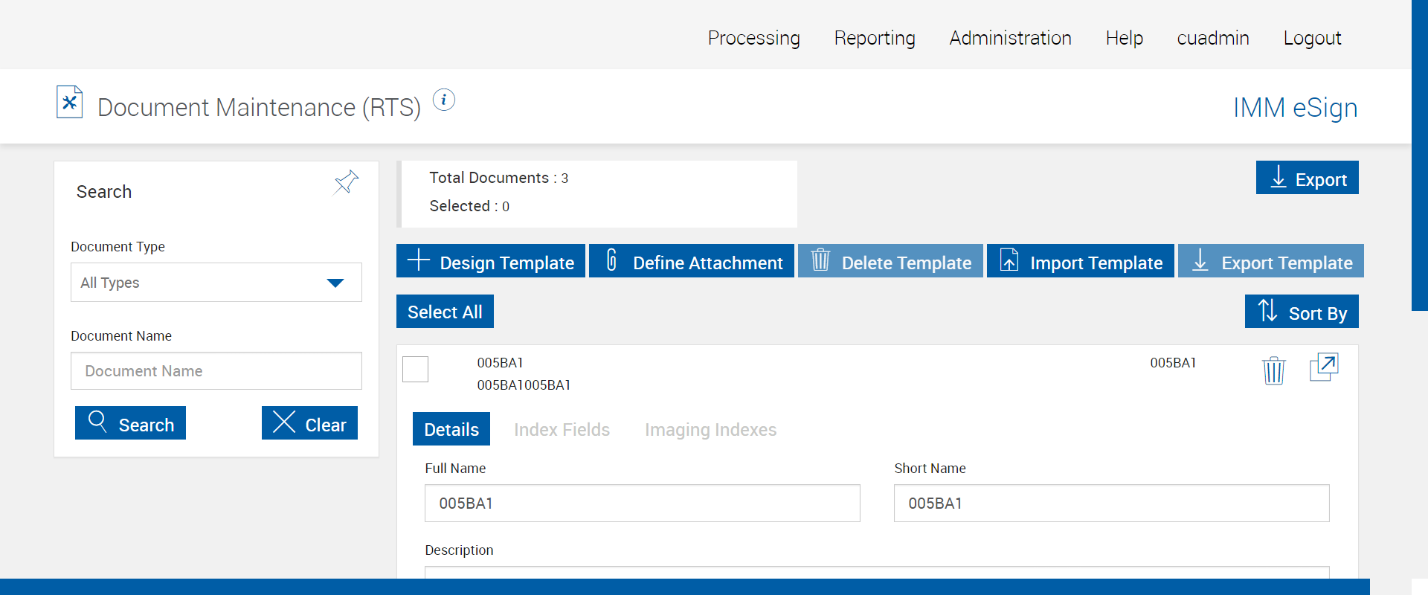Image resolution: width=1428 pixels, height=595 pixels.
Task: Open document 005BA1 via pop-out icon
Action: (1323, 367)
